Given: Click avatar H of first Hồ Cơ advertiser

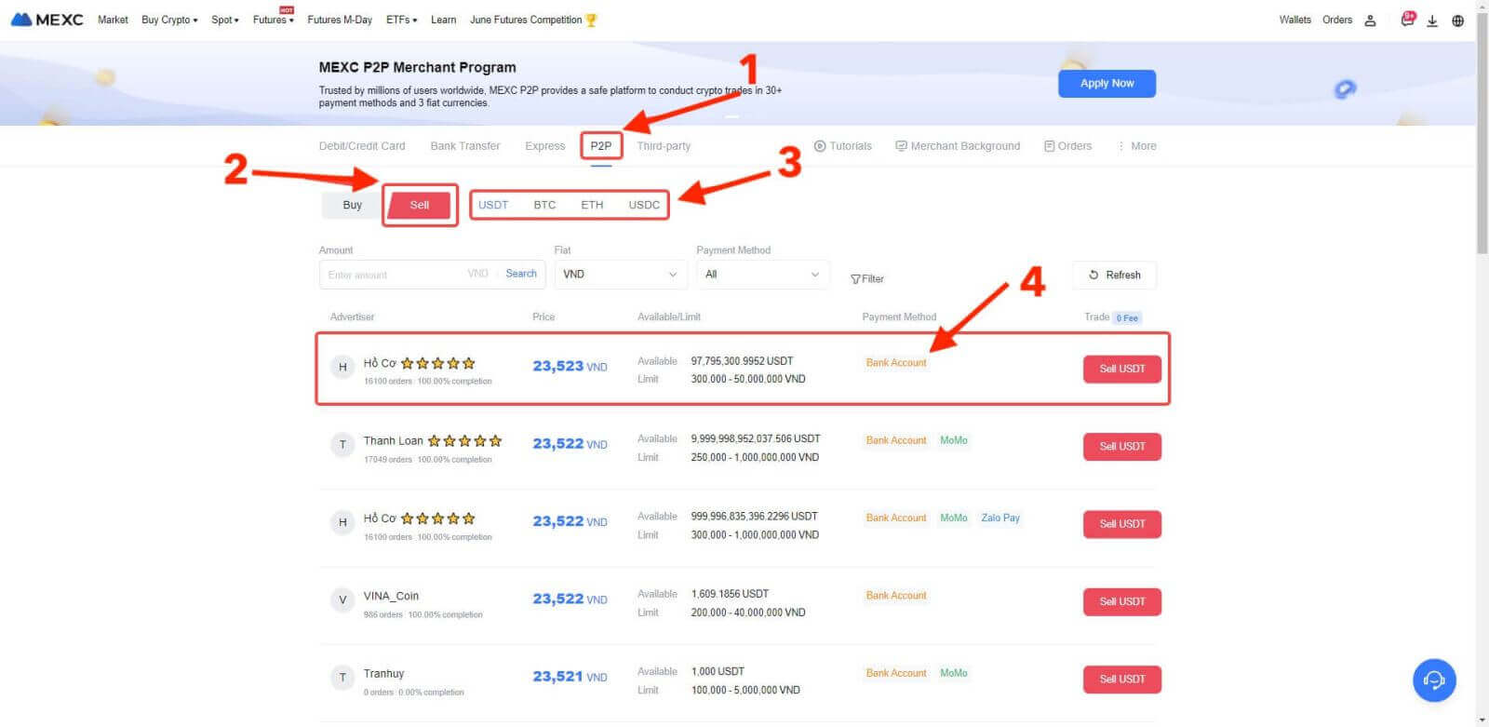Looking at the screenshot, I should coord(342,367).
